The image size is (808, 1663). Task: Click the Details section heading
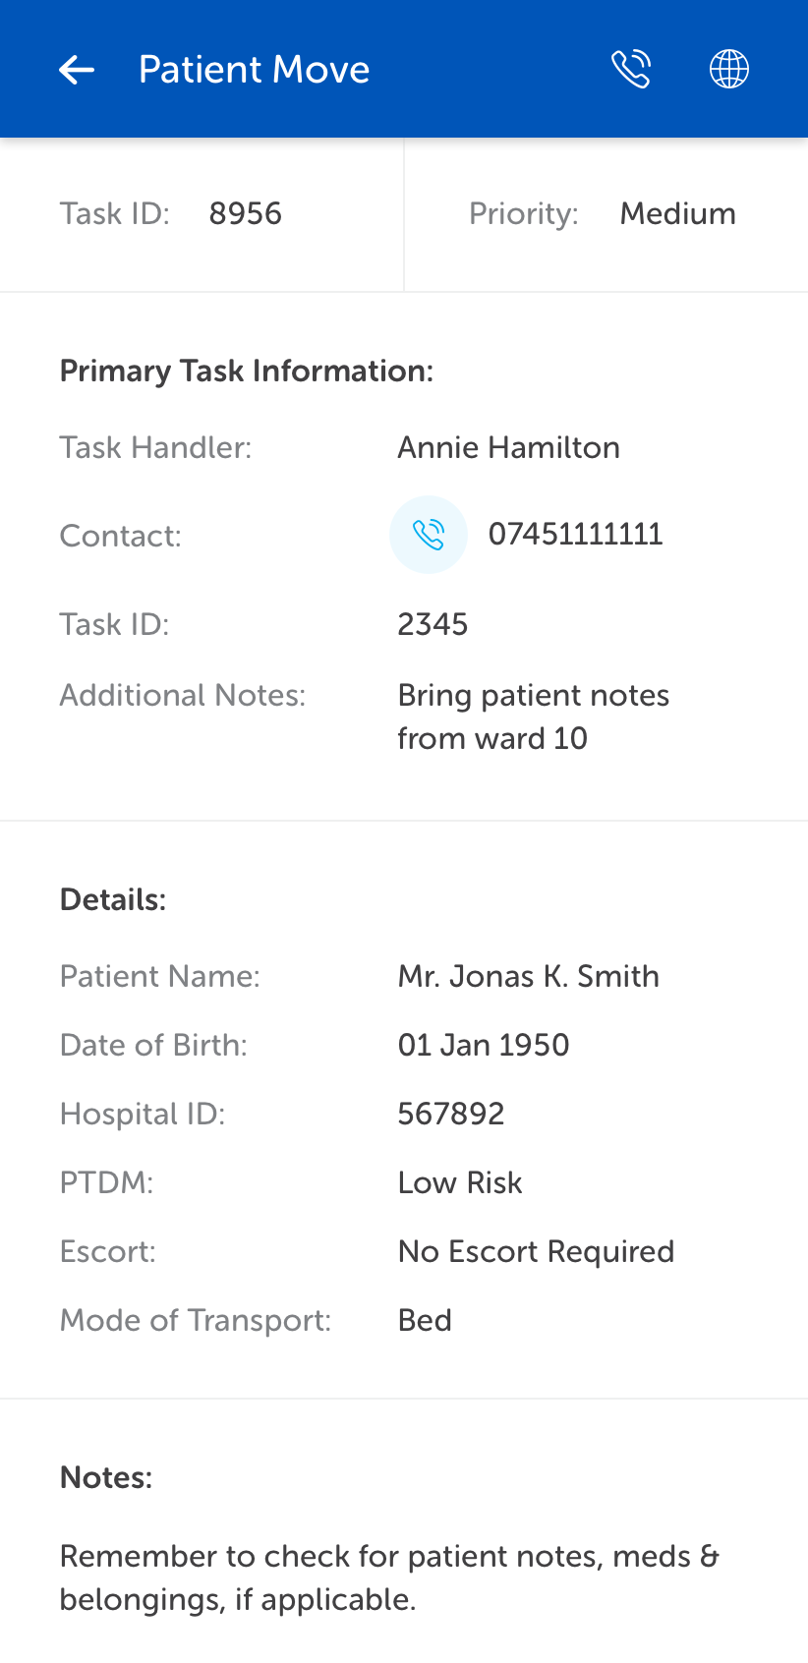[113, 899]
